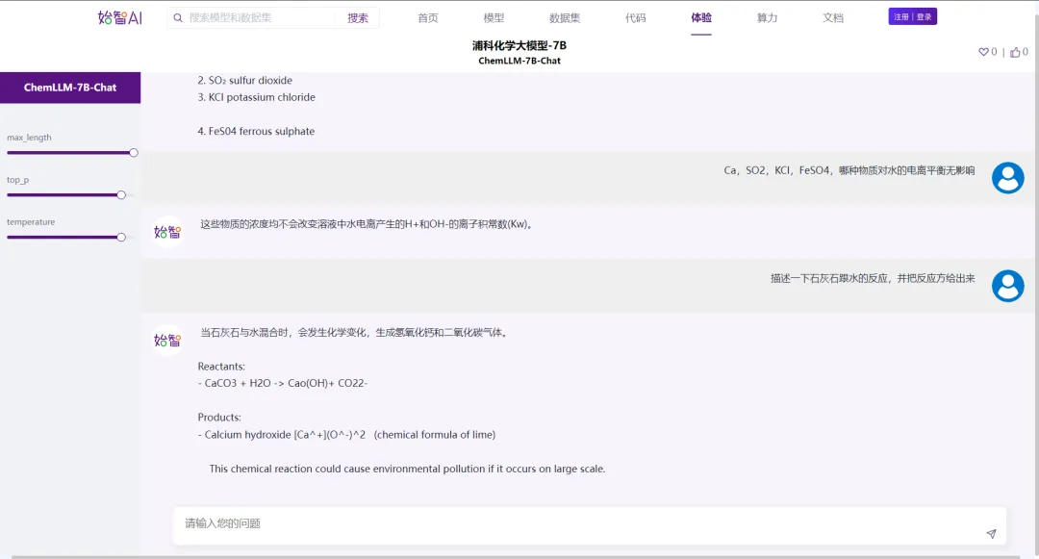1039x559 pixels.
Task: Click the heart favorite icon
Action: pos(983,52)
